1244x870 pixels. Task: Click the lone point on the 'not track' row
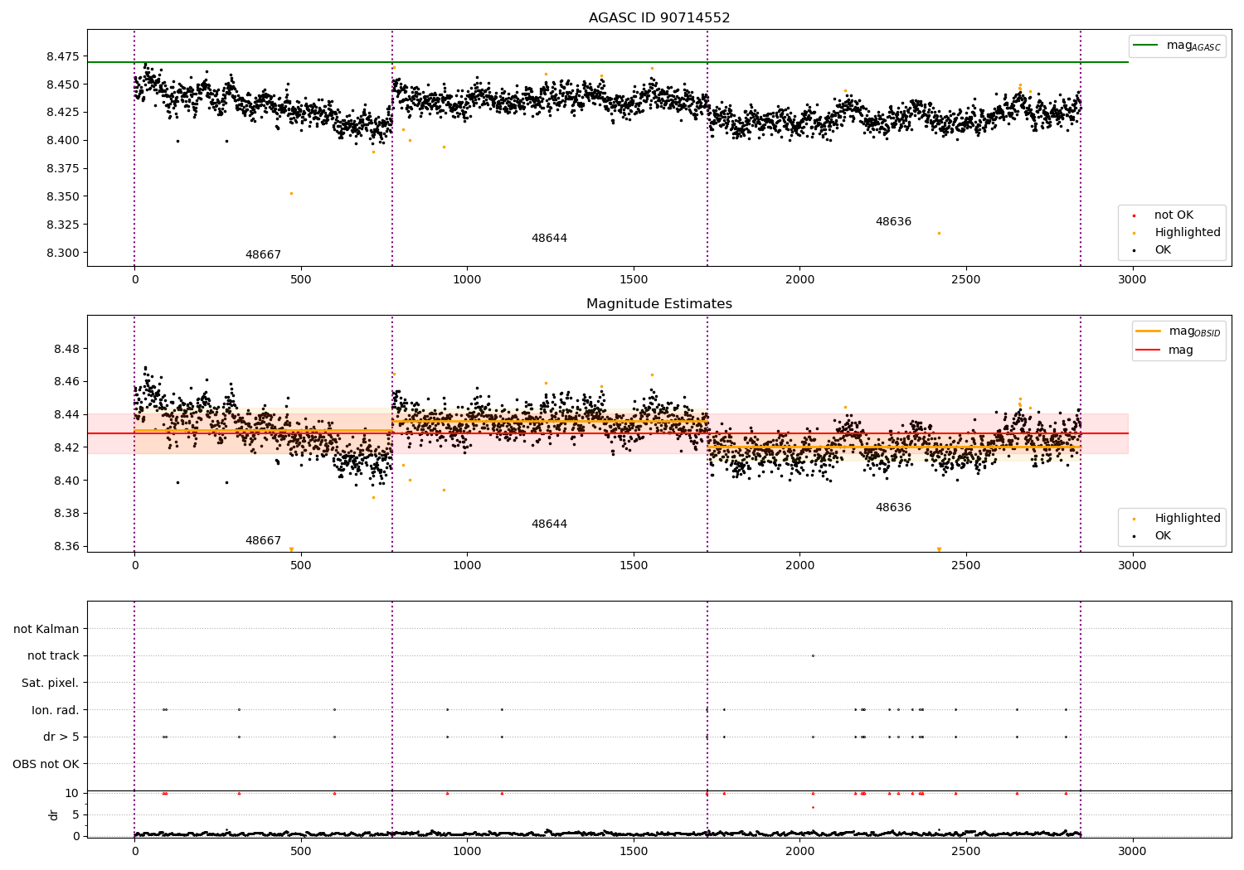[x=813, y=655]
